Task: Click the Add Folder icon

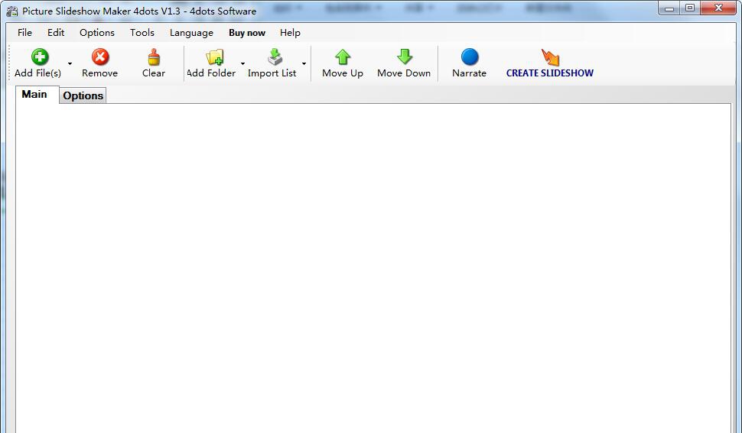Action: coord(214,57)
